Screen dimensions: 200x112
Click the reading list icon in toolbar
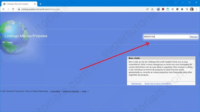click(x=187, y=9)
